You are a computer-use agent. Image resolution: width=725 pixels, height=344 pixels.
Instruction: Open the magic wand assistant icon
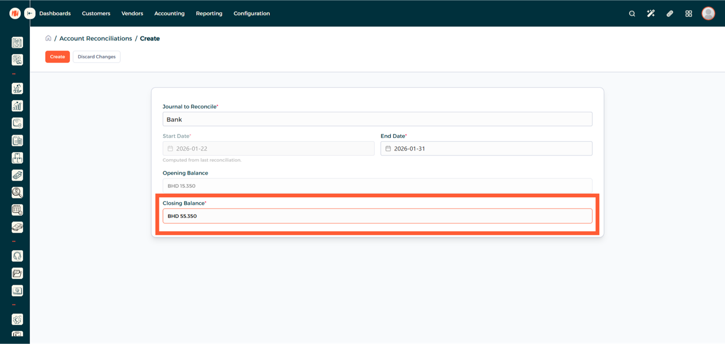click(x=651, y=14)
